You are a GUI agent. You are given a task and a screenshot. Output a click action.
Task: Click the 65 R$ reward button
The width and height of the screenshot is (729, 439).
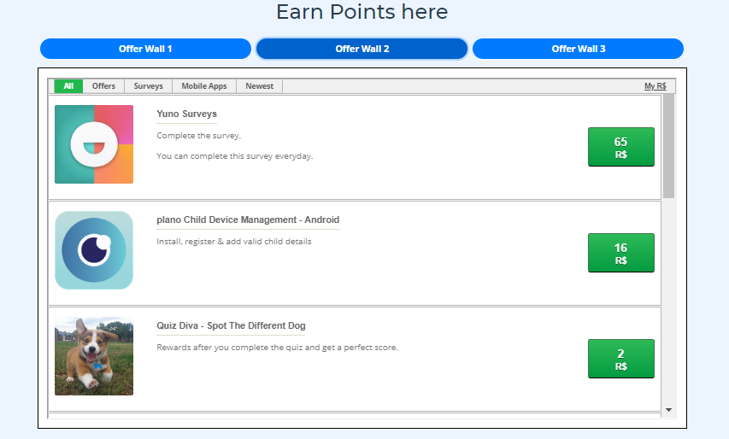click(x=621, y=147)
